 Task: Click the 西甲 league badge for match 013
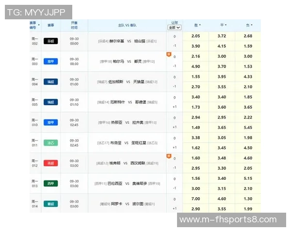tap(50, 184)
